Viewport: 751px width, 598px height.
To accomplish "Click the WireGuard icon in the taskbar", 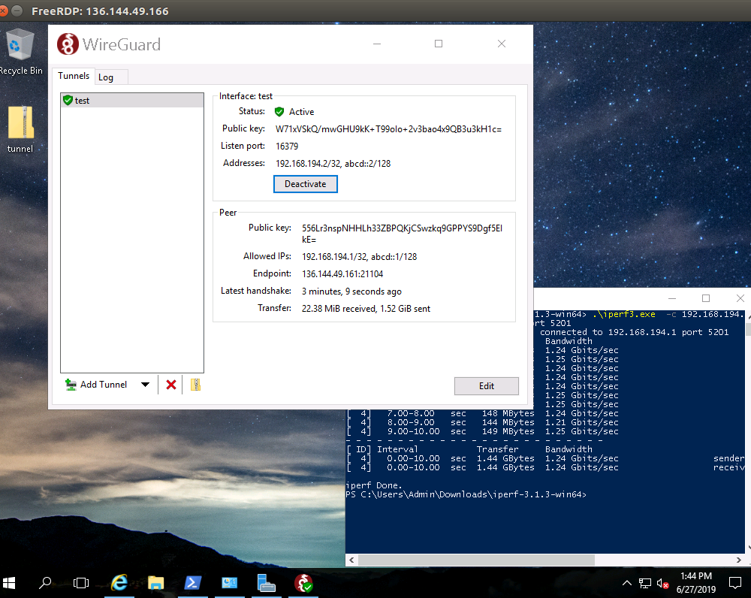I will 303,583.
